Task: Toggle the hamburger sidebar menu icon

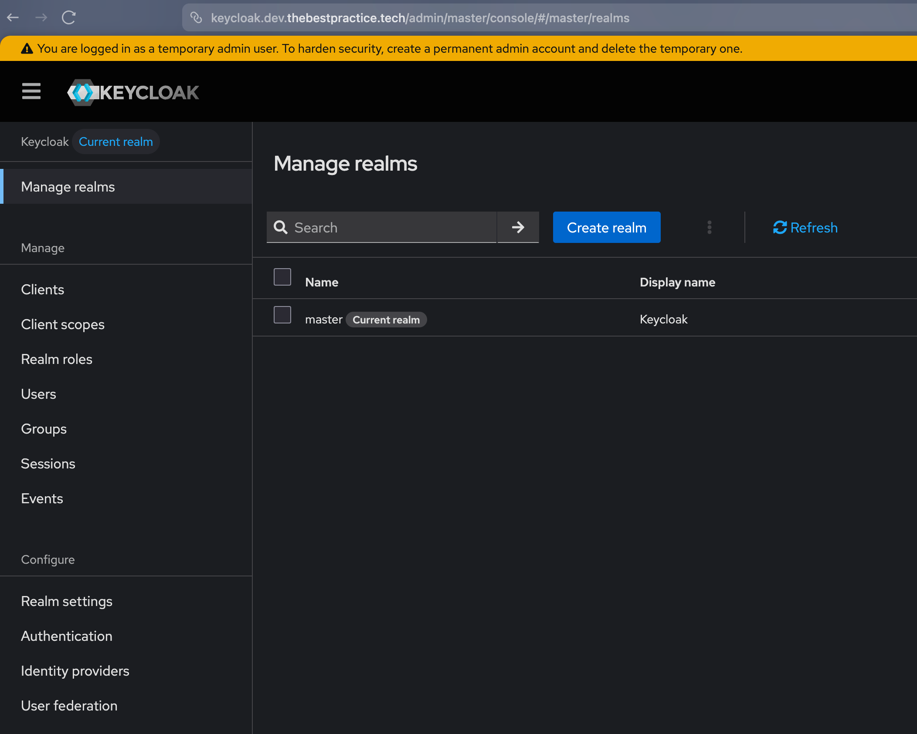Action: pos(31,91)
